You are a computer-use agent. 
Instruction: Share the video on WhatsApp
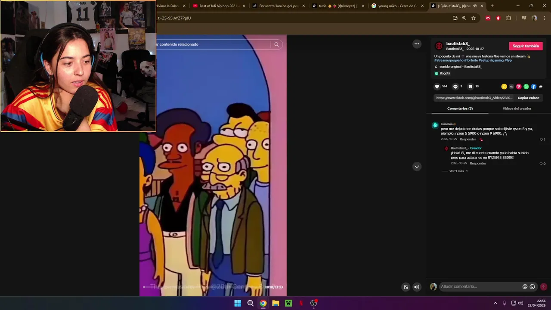[x=526, y=87]
